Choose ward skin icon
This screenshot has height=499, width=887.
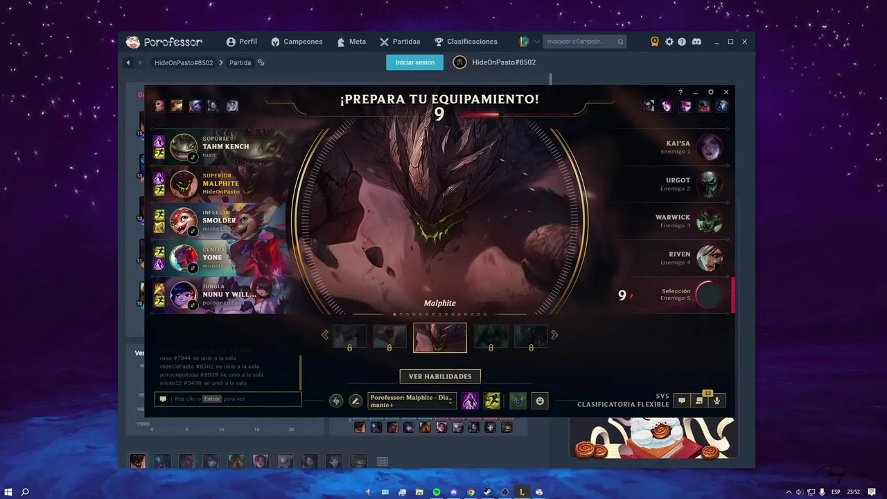(518, 401)
